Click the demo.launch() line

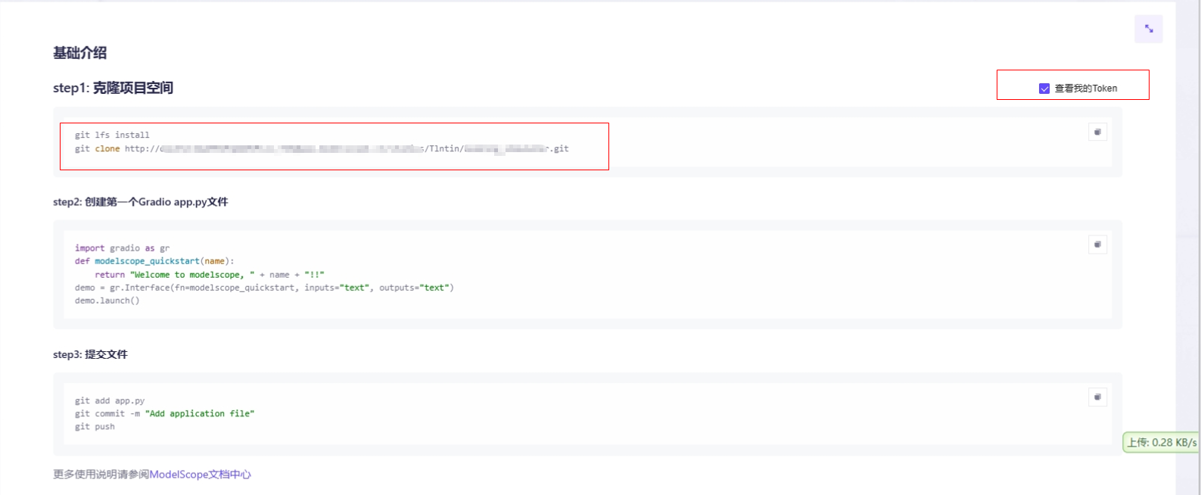(x=107, y=300)
